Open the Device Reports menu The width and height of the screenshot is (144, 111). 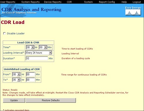53,2
